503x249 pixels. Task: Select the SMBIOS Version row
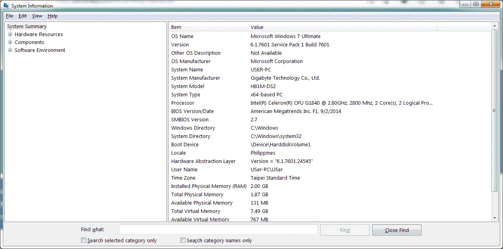[x=330, y=120]
